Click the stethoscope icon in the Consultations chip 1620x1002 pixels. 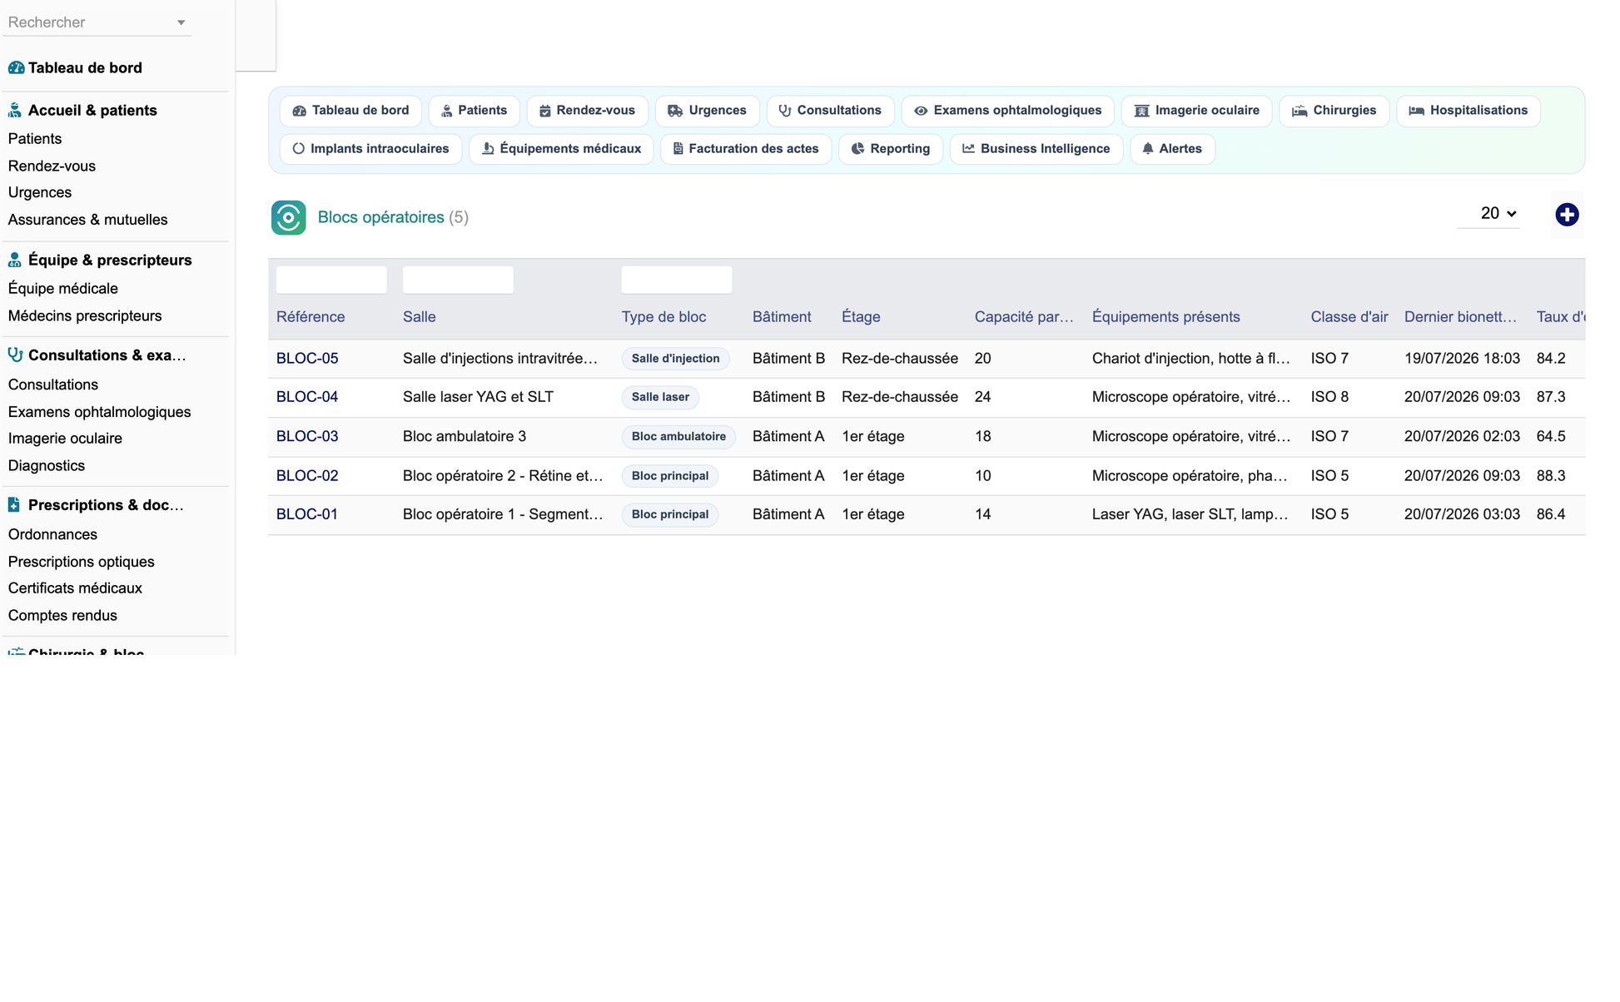click(x=785, y=111)
